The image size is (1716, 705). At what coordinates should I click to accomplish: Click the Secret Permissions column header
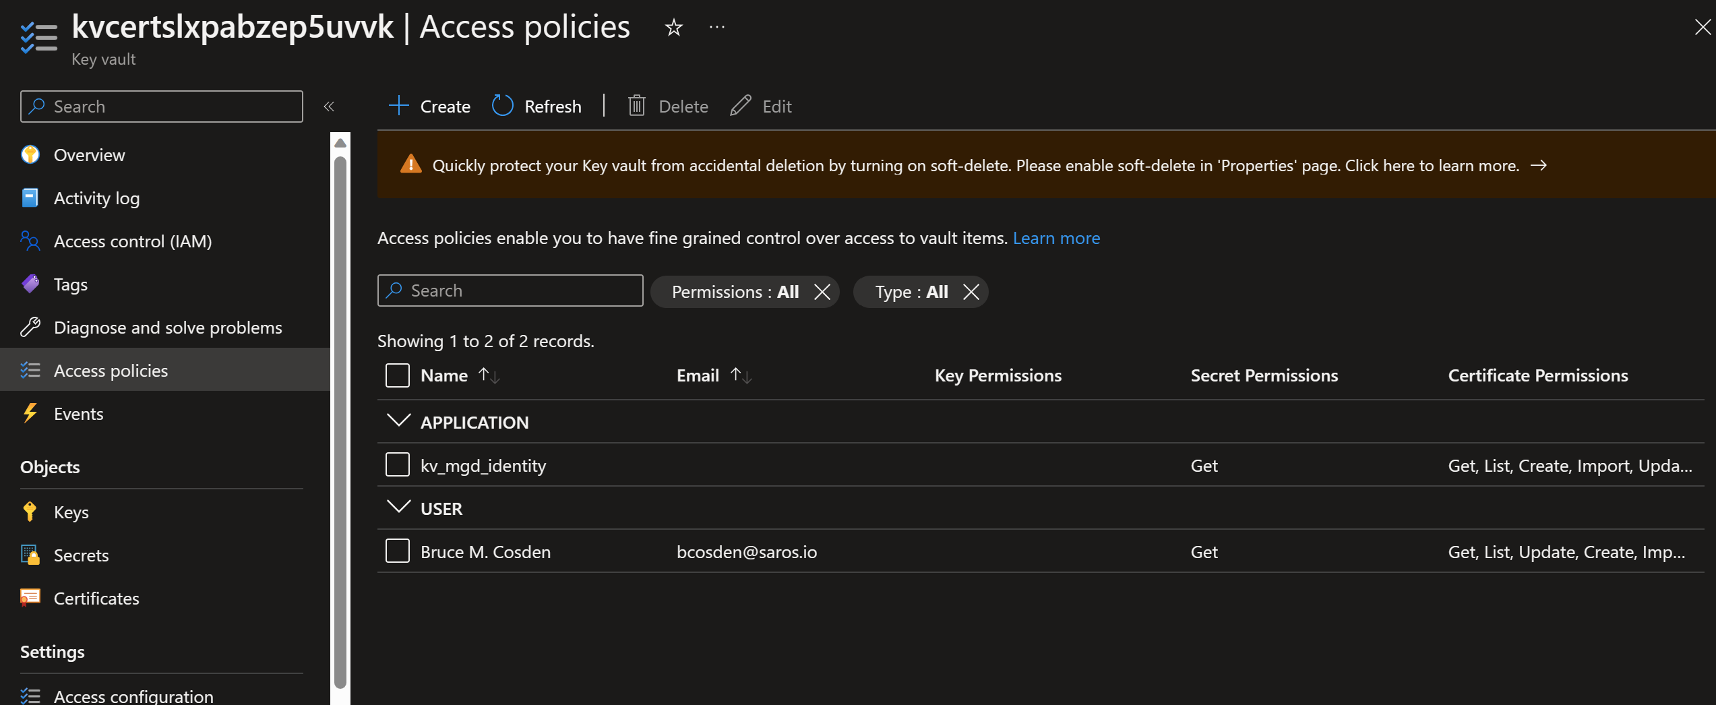[1264, 375]
